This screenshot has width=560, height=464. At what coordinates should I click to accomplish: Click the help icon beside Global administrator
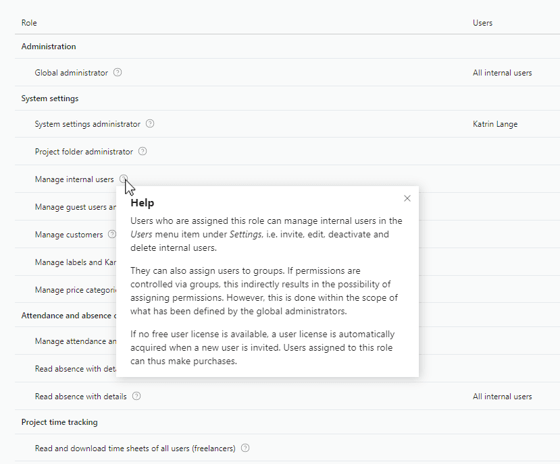118,72
